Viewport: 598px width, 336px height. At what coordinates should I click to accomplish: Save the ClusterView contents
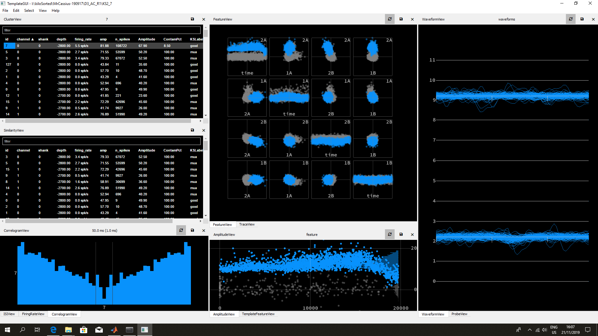coord(192,19)
